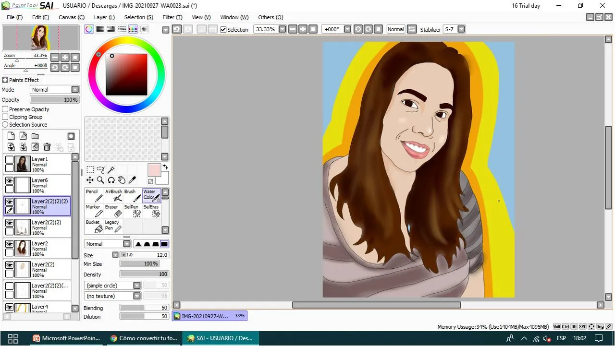Reset the navigator angle with its square button

[x=75, y=67]
